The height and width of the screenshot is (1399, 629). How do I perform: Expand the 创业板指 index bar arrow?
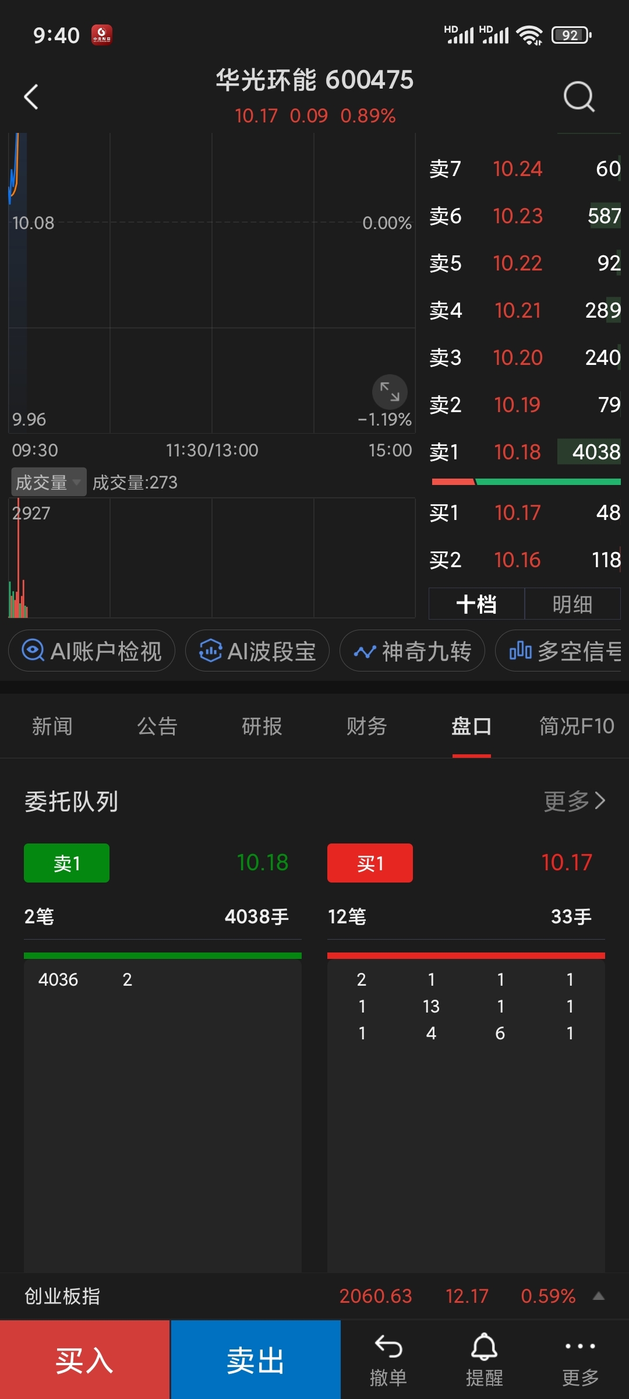pos(598,1296)
